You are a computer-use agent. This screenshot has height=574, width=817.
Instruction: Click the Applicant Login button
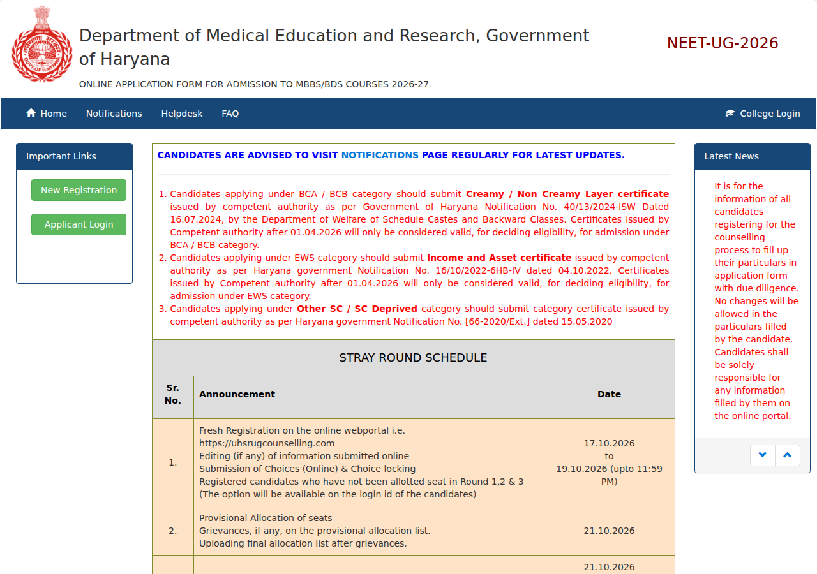pos(79,224)
